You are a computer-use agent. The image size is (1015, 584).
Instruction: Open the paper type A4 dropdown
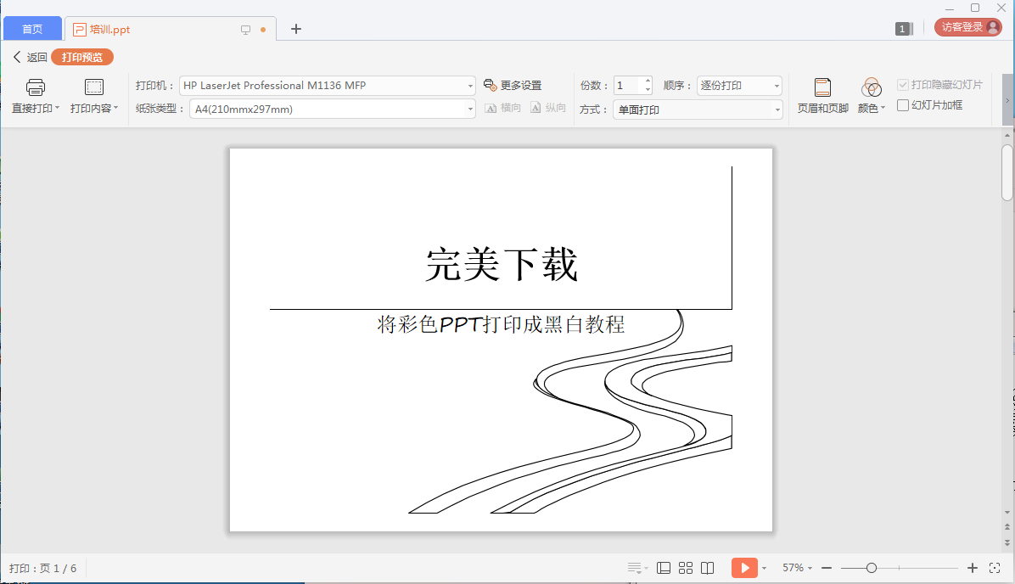tap(471, 109)
